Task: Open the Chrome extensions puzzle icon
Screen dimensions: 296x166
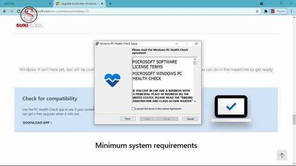Action: point(266,11)
